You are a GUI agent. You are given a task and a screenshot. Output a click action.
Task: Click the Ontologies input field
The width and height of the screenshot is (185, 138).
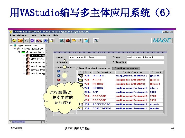pyautogui.click(x=145, y=62)
